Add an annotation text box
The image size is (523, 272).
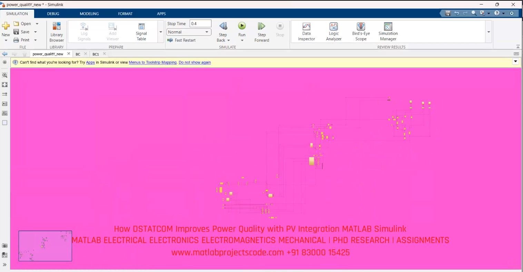(5, 104)
